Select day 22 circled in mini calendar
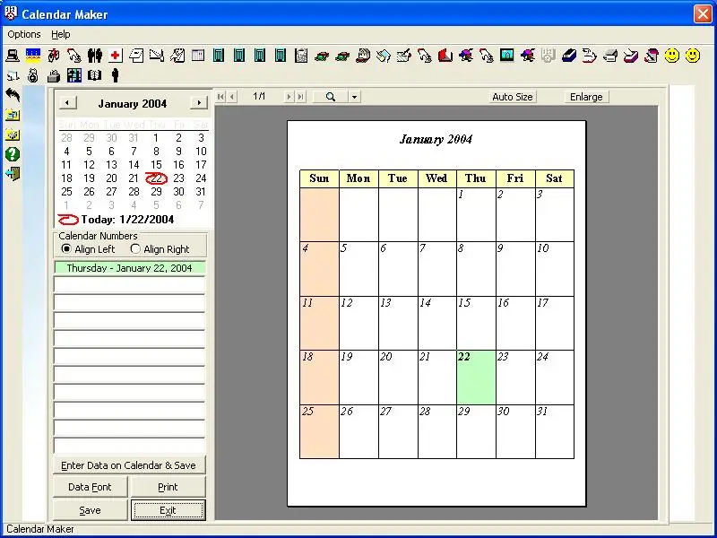Image resolution: width=717 pixels, height=538 pixels. 156,178
